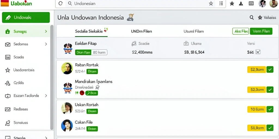Click the Sedomss envelope icon

pyautogui.click(x=8, y=44)
